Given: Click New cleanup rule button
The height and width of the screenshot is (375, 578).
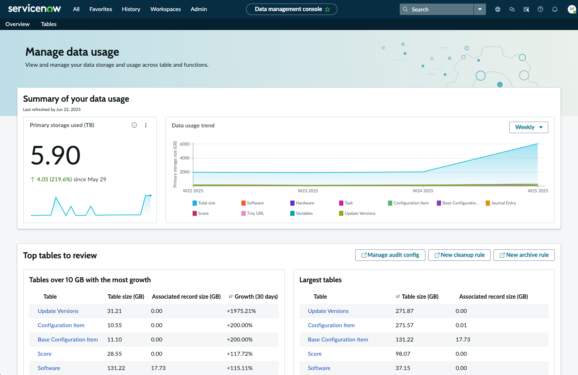Looking at the screenshot, I should pos(459,255).
